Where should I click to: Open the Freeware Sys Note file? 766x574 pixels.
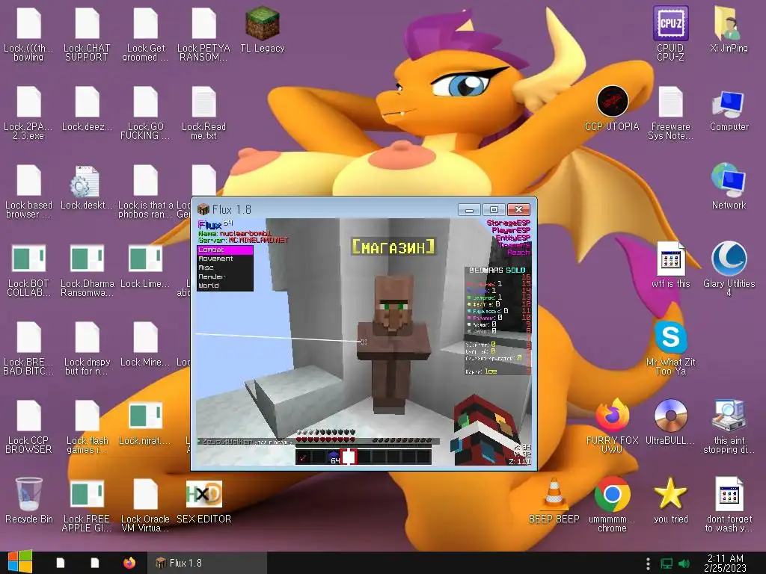coord(671,102)
